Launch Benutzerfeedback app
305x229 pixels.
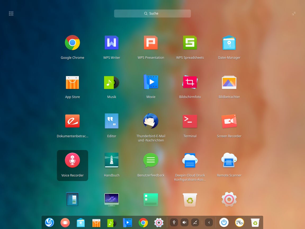[x=151, y=160]
